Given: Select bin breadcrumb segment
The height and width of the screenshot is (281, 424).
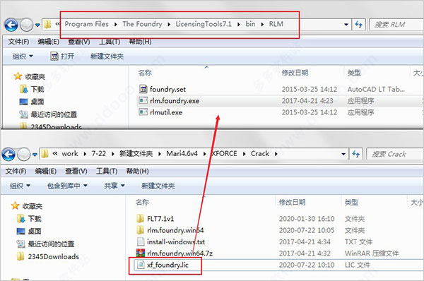Looking at the screenshot, I should click(250, 24).
